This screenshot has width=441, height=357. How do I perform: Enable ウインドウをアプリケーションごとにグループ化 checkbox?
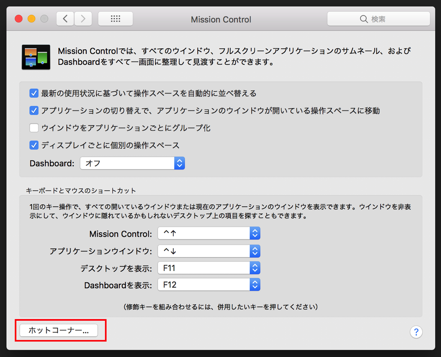[34, 128]
